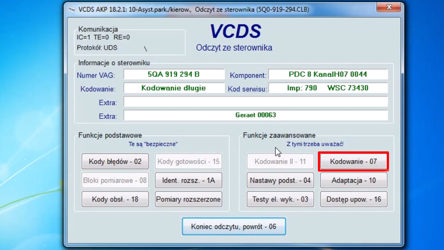Click the VCDS icon in the title bar
This screenshot has height=250, width=444.
click(x=71, y=9)
